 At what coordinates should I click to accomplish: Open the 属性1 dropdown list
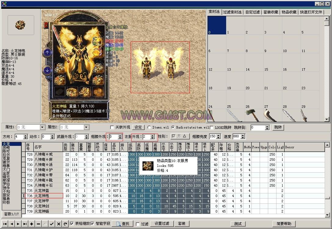coord(42,127)
